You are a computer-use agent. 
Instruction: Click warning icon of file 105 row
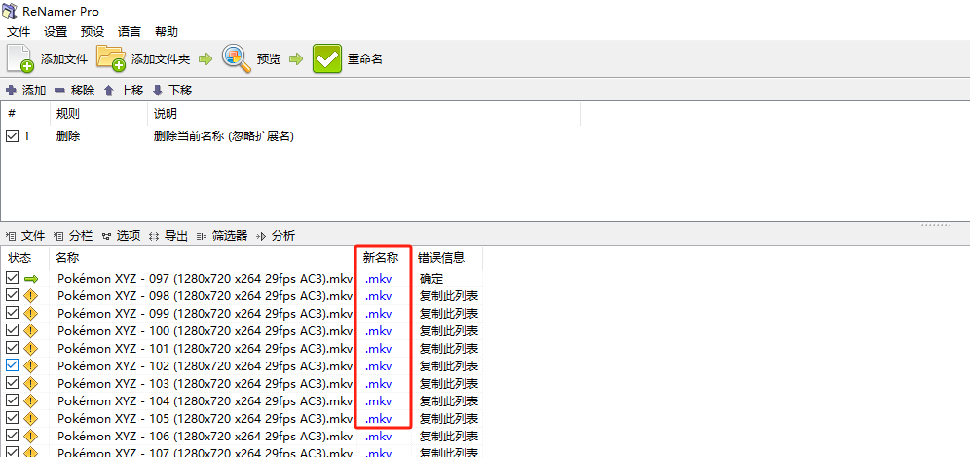pyautogui.click(x=31, y=417)
